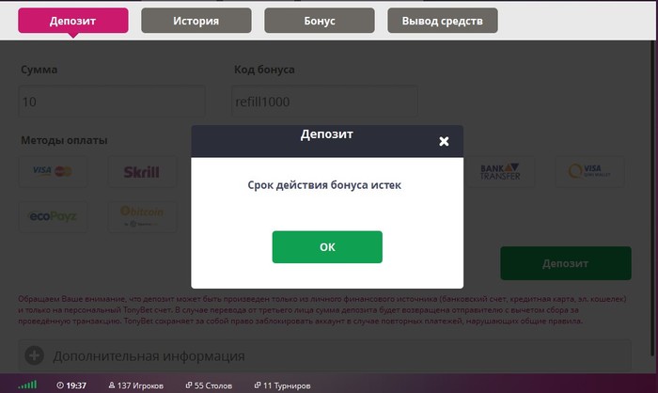Click the clock showing 19:37
The image size is (658, 393).
point(71,385)
